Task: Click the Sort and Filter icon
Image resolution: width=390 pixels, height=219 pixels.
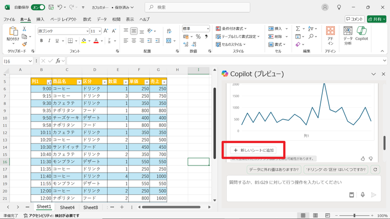Action: (x=311, y=29)
